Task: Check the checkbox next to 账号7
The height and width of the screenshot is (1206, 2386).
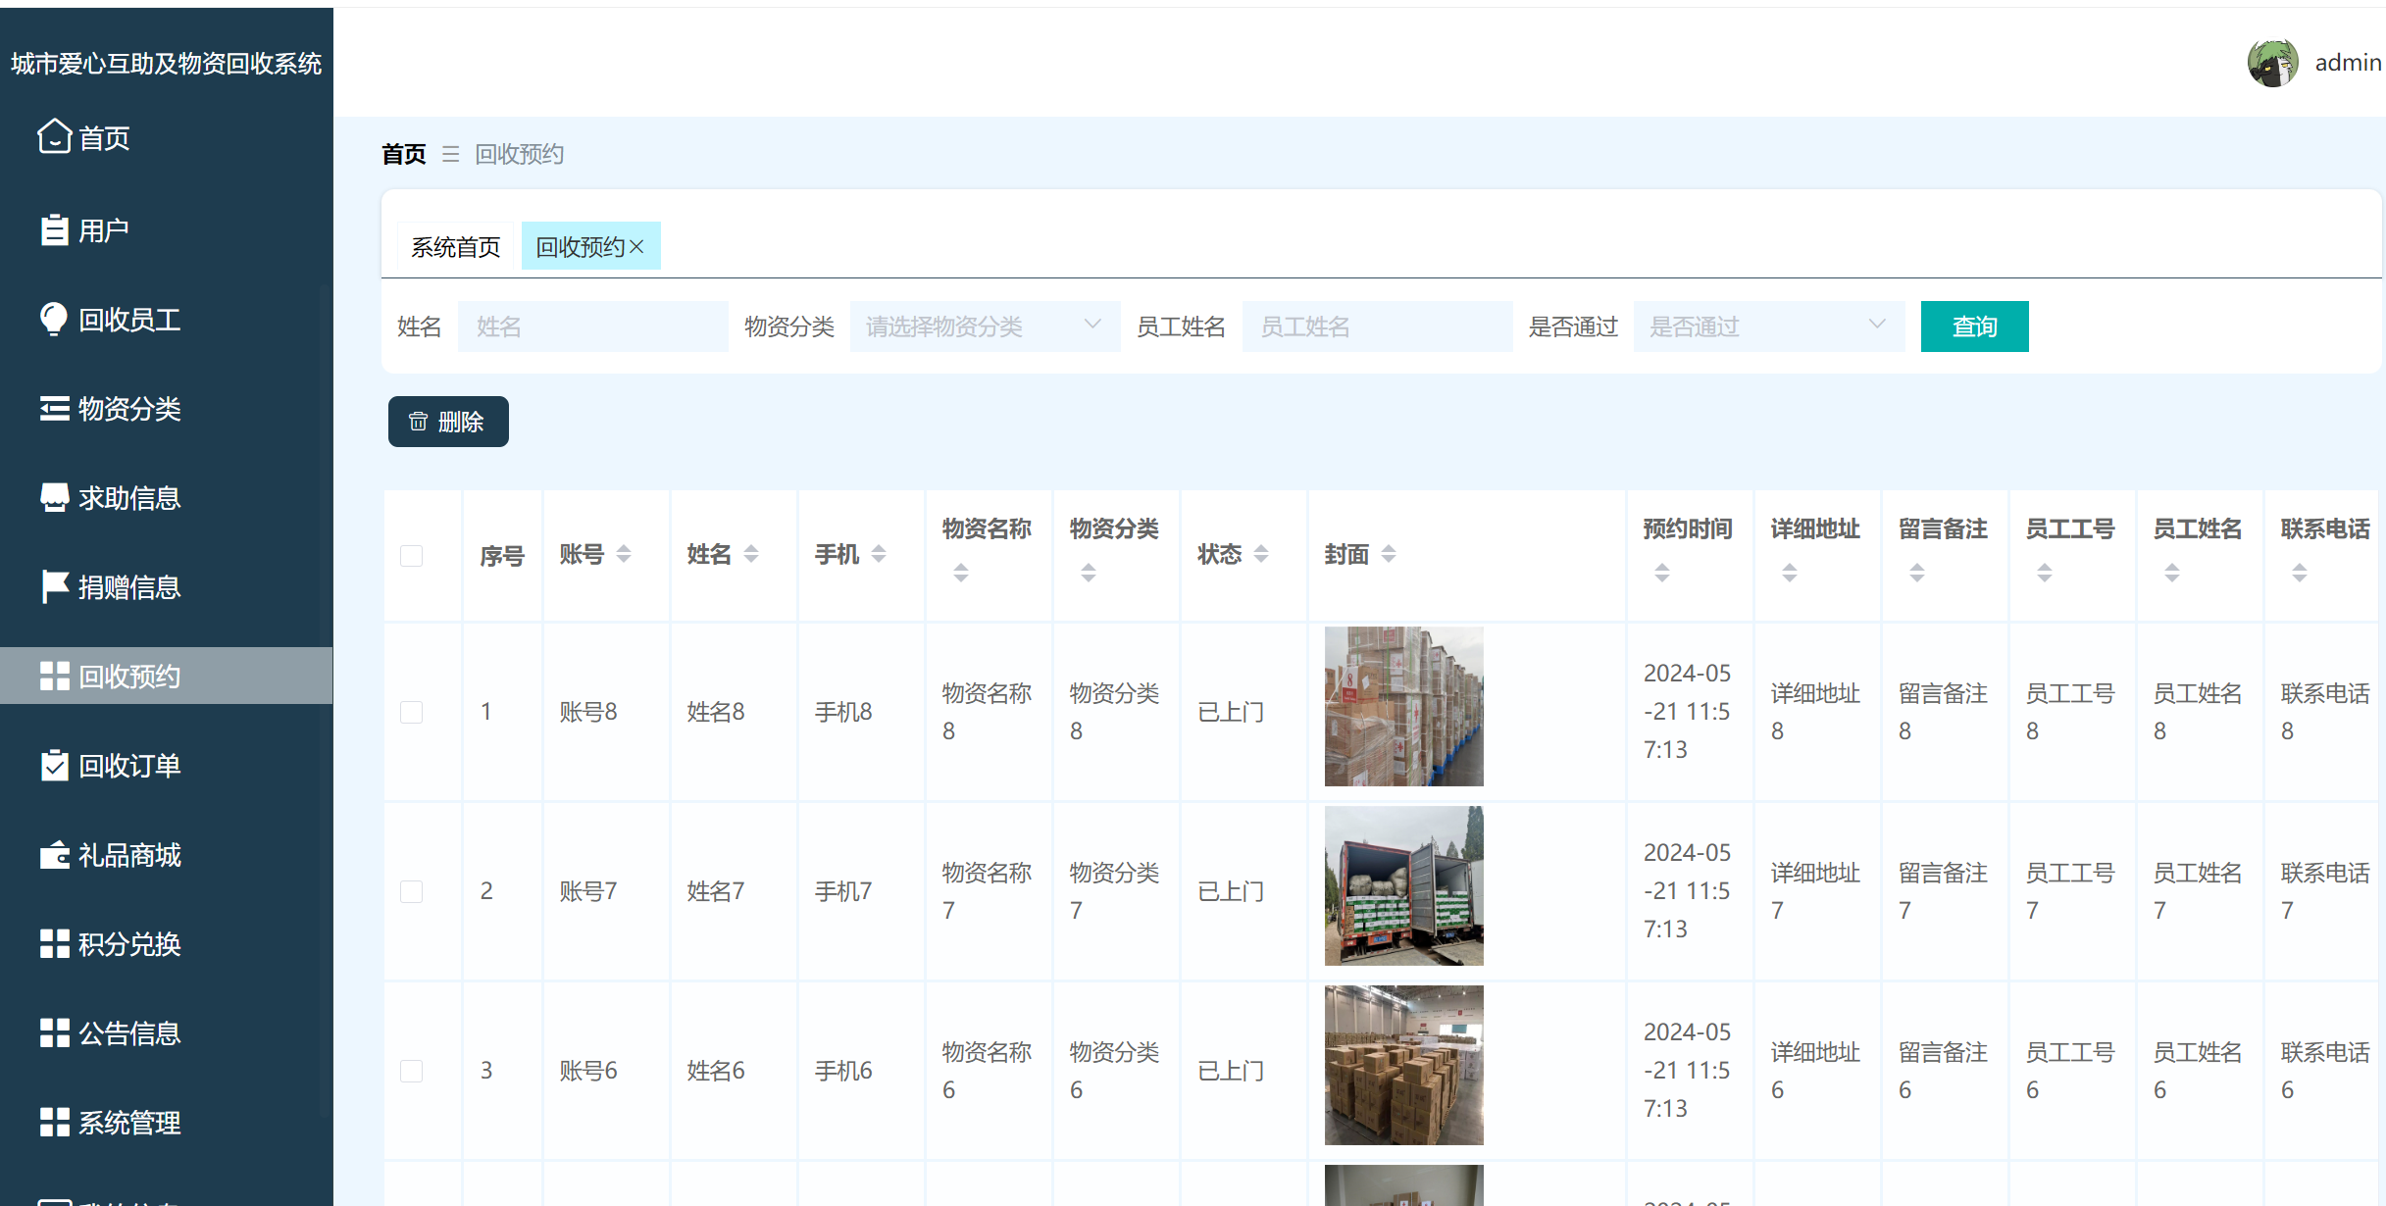Action: pyautogui.click(x=412, y=890)
